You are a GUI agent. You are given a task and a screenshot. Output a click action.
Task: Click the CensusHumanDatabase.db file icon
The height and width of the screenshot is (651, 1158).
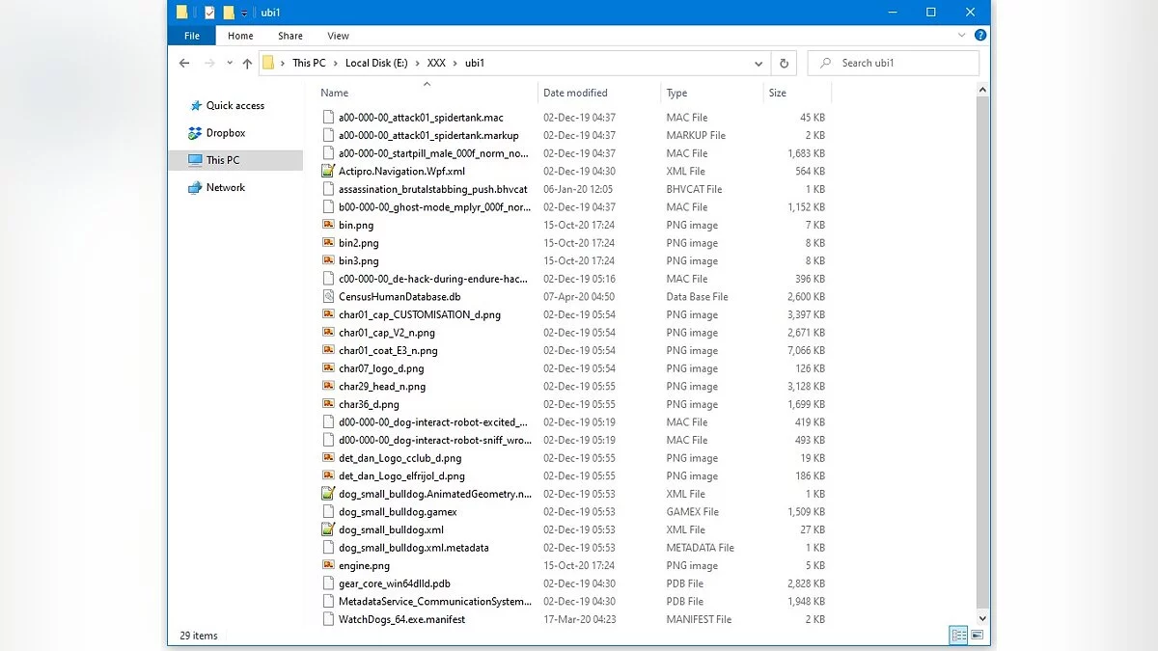[328, 297]
